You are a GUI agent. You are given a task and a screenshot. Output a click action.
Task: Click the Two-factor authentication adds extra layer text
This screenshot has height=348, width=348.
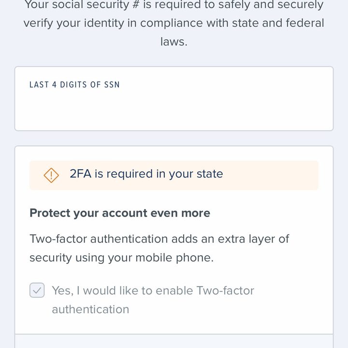pyautogui.click(x=159, y=239)
